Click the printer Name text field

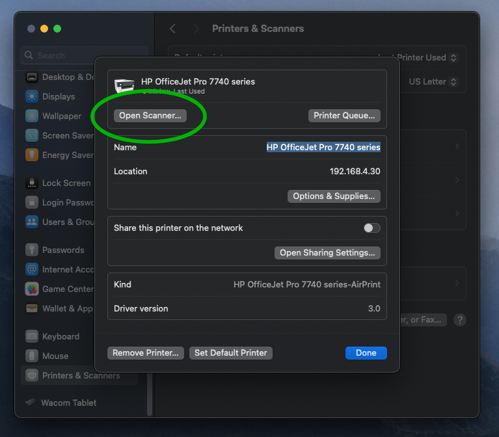point(323,147)
